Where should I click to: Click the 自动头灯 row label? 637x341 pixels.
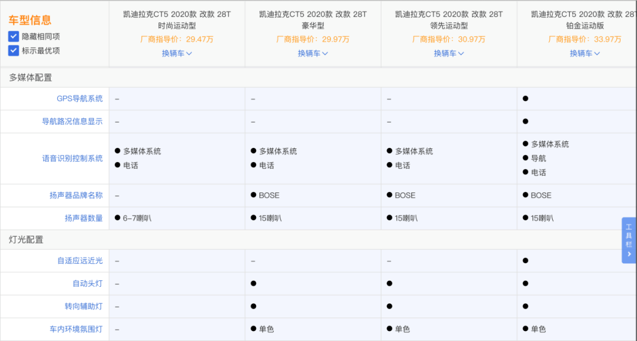pos(87,284)
